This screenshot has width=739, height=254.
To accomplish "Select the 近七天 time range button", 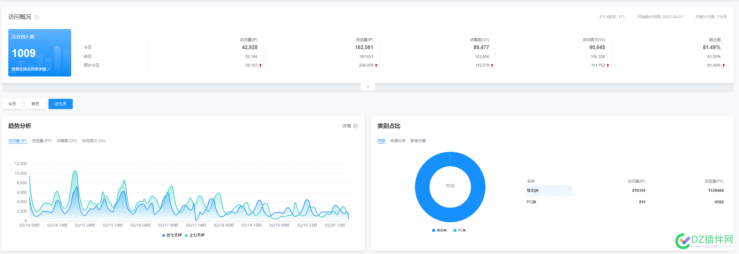I will (x=61, y=104).
